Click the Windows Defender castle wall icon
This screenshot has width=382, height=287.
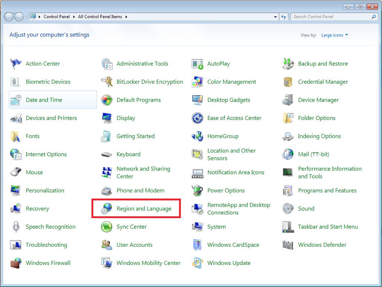288,245
